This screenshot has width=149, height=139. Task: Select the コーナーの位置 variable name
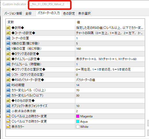click(20, 38)
